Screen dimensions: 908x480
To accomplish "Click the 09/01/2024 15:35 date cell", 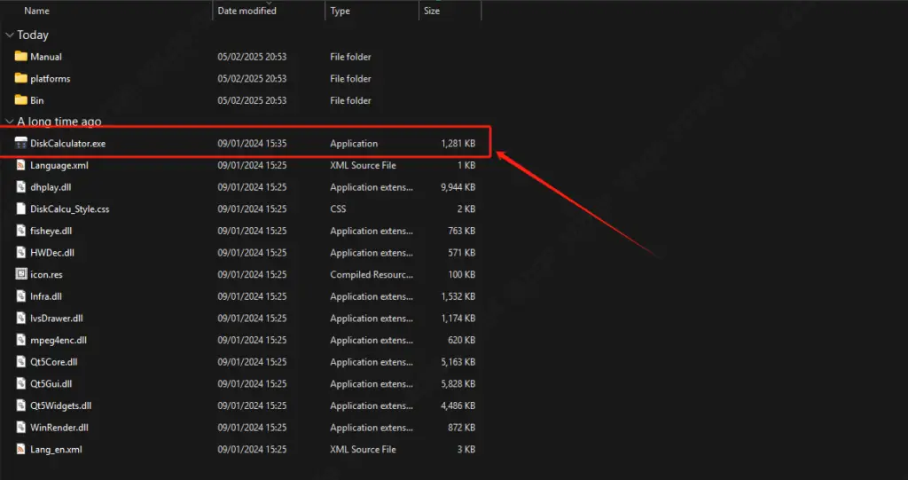I will tap(252, 143).
